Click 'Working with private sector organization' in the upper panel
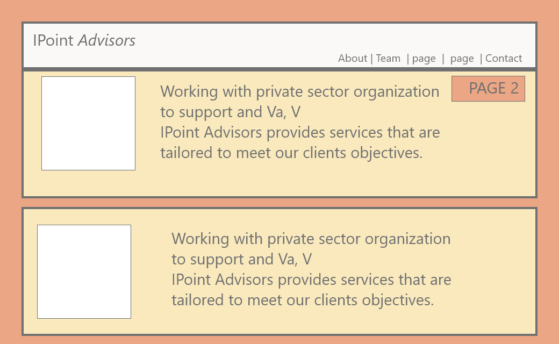The height and width of the screenshot is (344, 559). [299, 91]
